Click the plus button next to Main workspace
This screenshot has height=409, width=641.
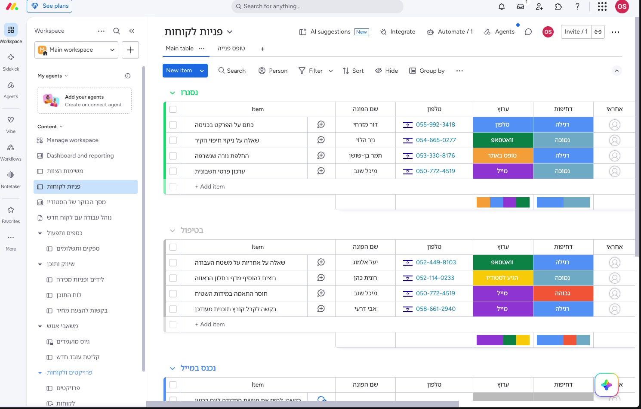click(130, 50)
